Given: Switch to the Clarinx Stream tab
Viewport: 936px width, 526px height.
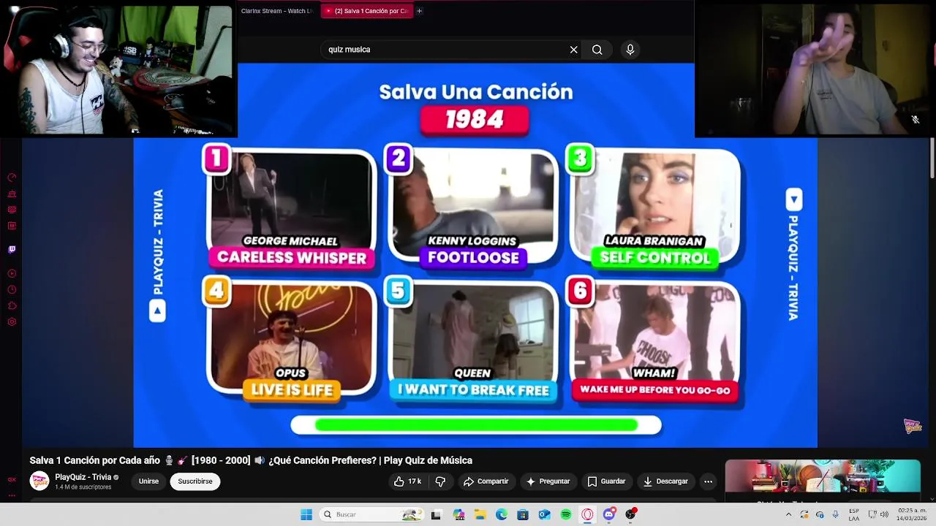Looking at the screenshot, I should tap(276, 11).
